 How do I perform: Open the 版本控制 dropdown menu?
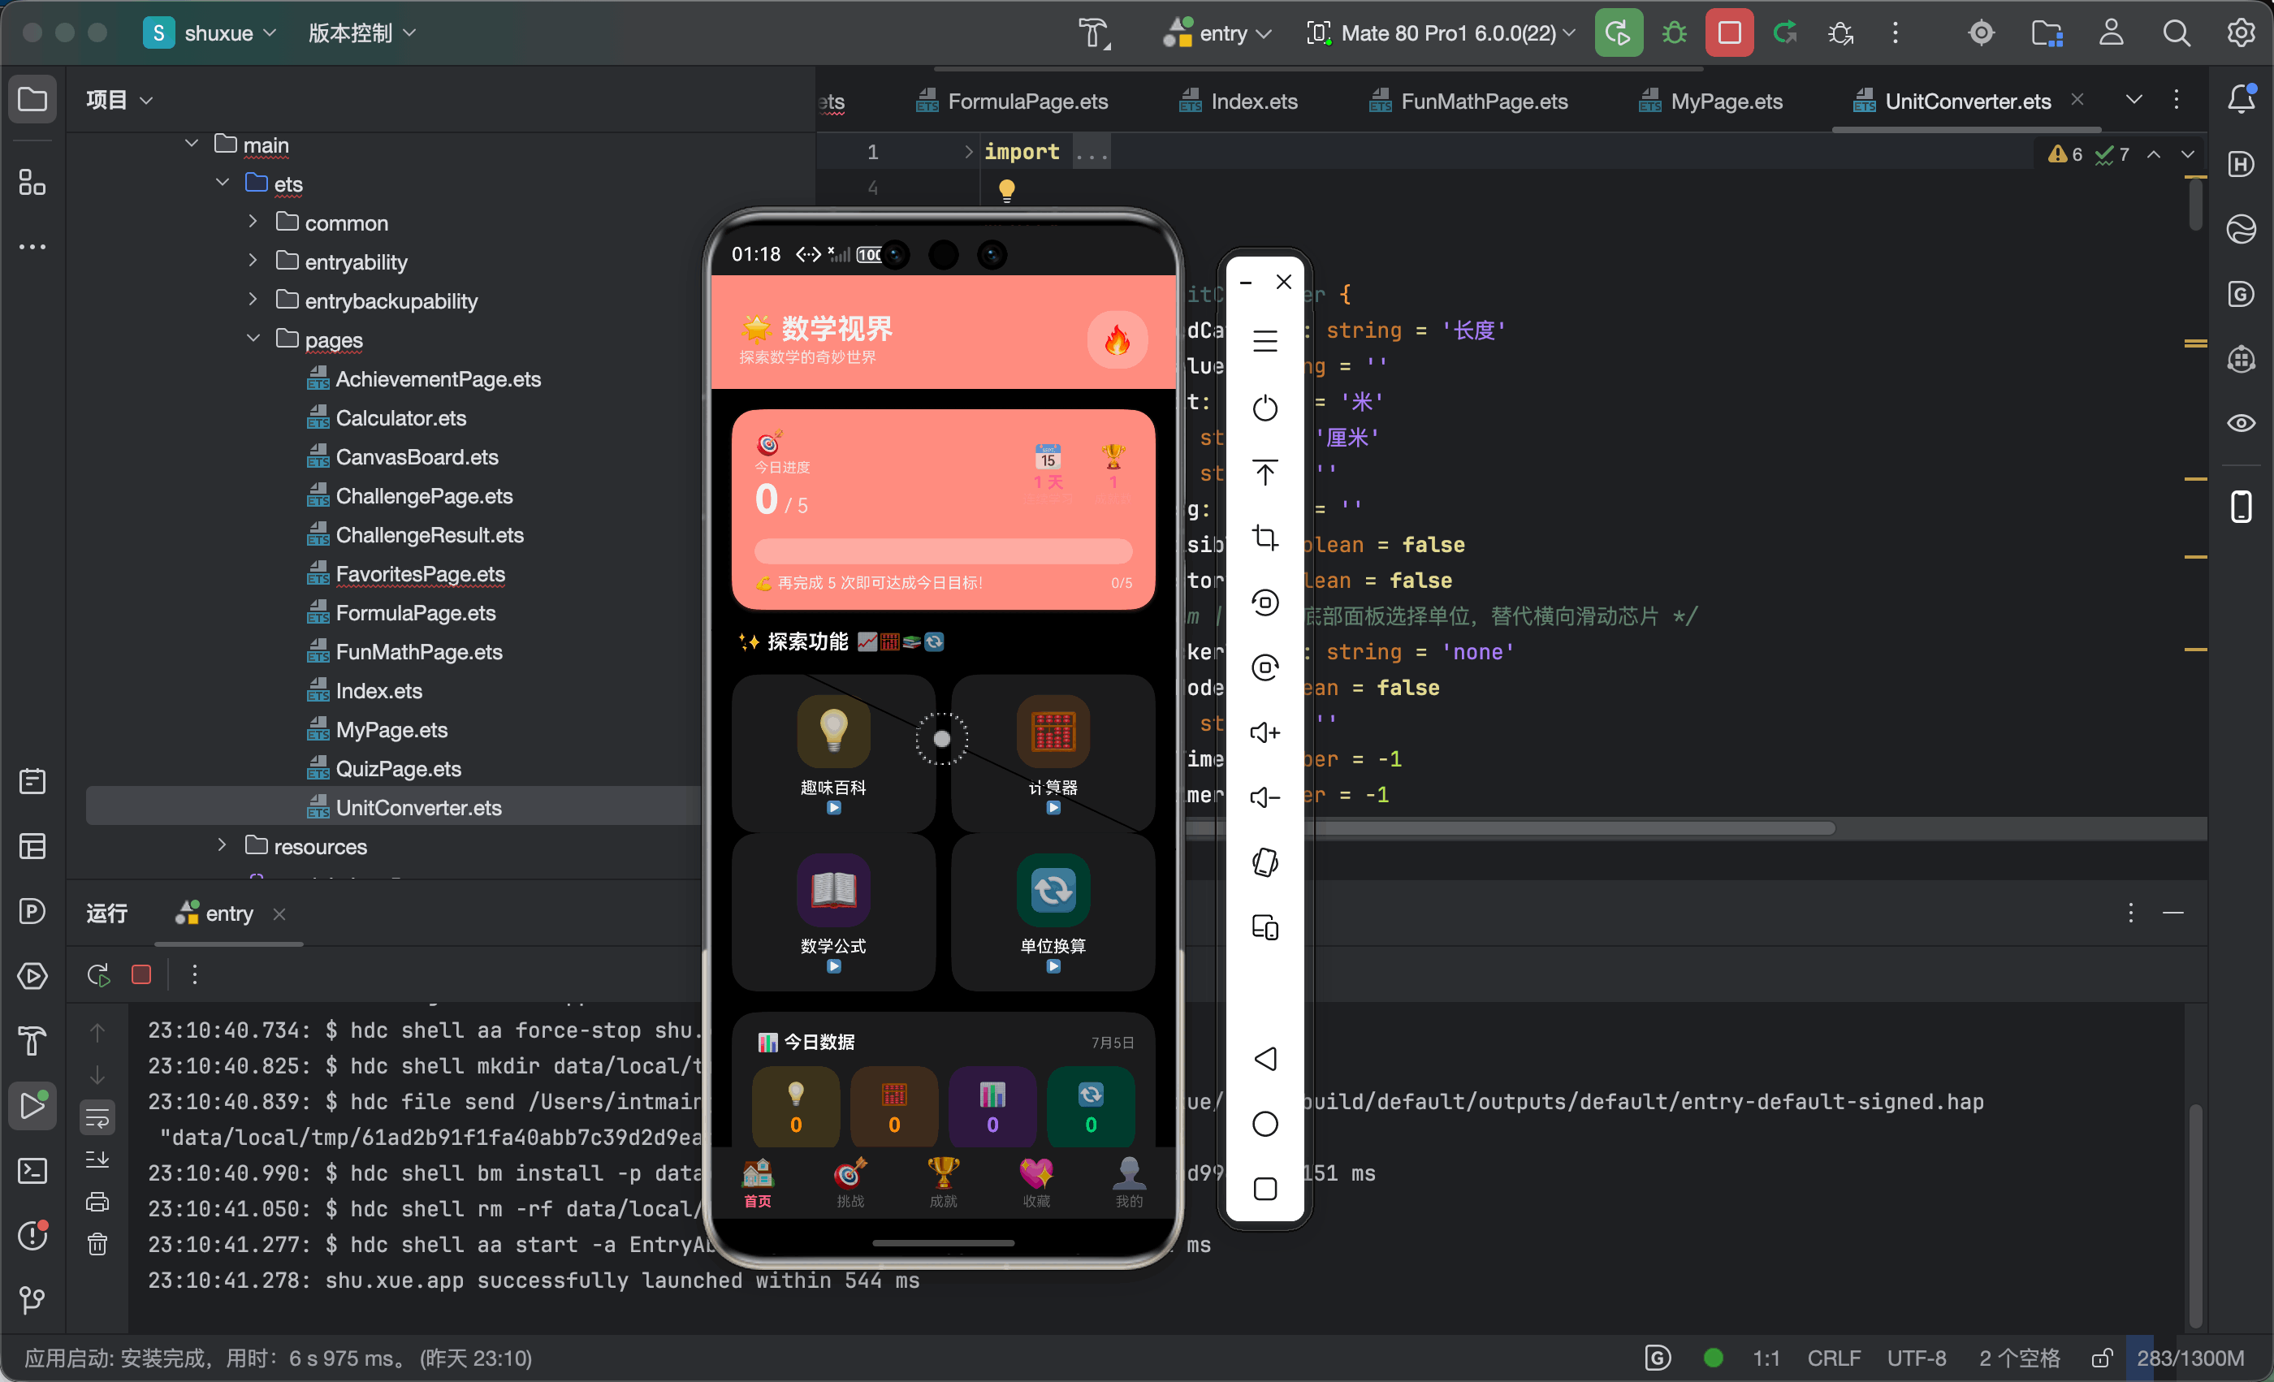[361, 33]
